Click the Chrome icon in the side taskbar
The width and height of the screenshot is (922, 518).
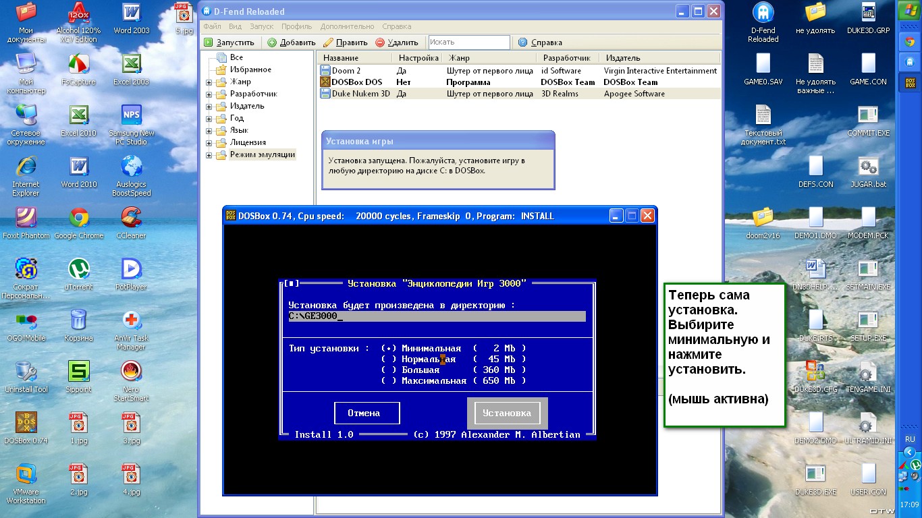click(909, 42)
